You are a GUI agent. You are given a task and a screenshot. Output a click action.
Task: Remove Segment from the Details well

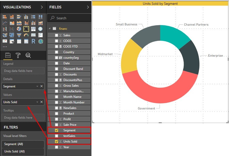point(42,86)
